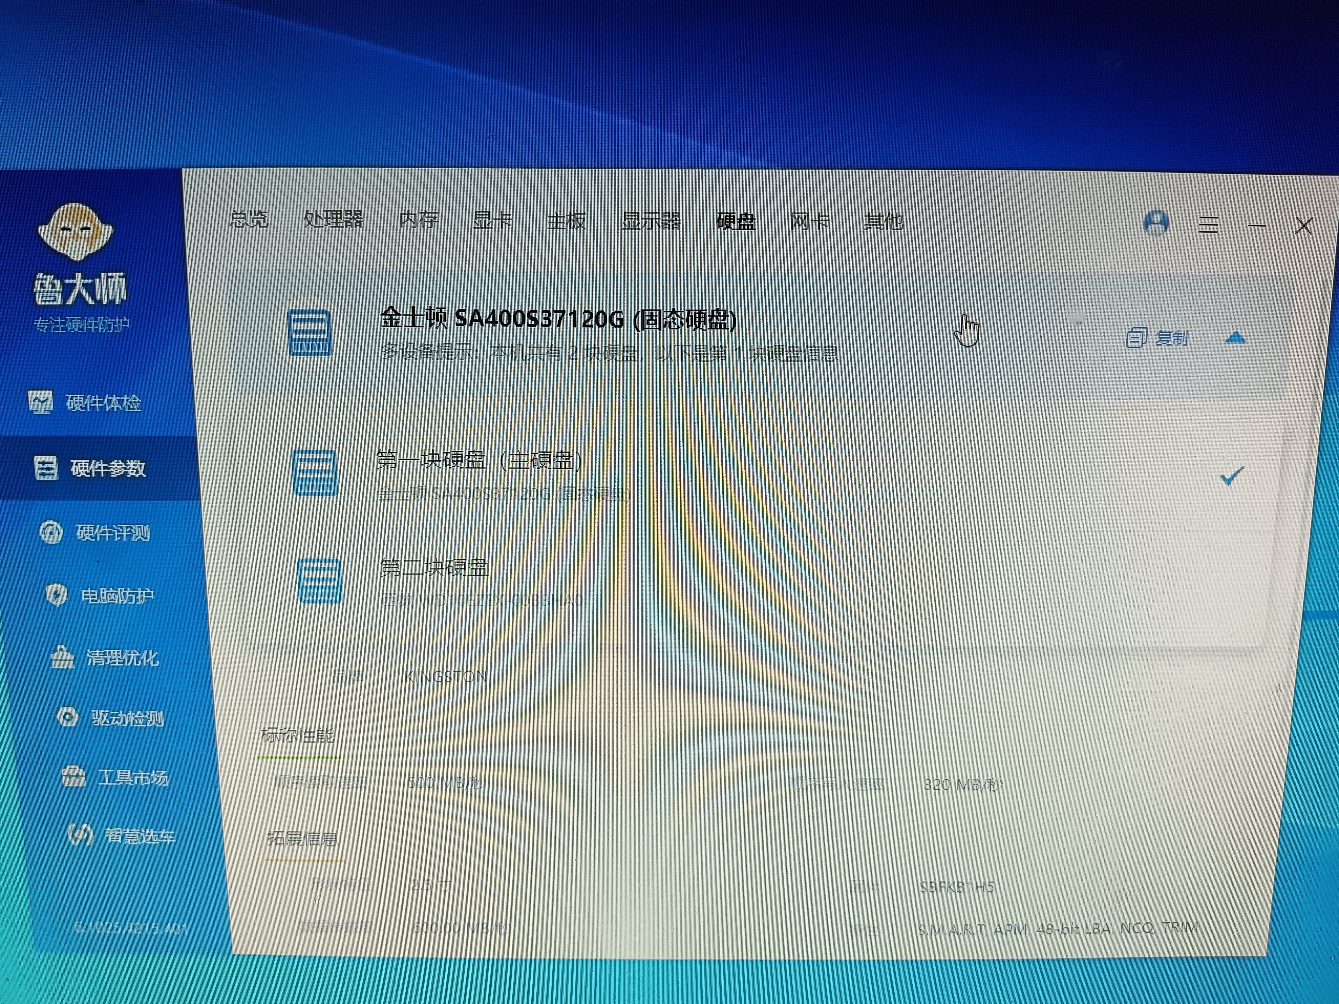The height and width of the screenshot is (1004, 1339).
Task: Click the 专注硬件防护 slogan
Action: (x=81, y=325)
